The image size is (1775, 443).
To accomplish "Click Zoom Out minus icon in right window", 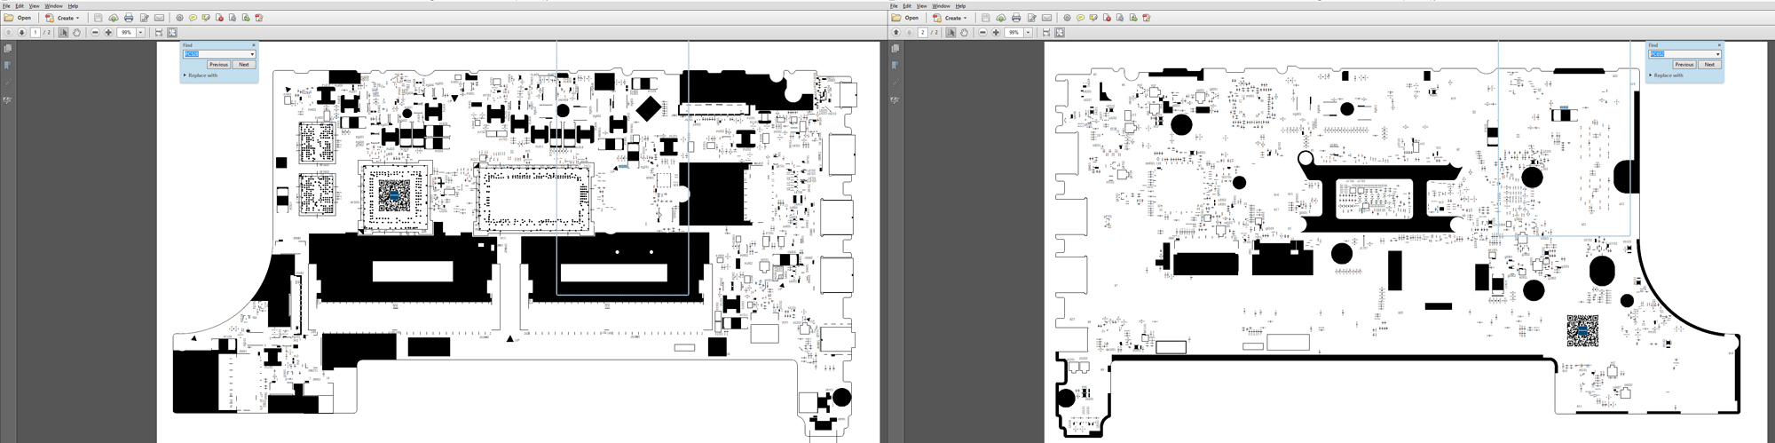I will (982, 33).
